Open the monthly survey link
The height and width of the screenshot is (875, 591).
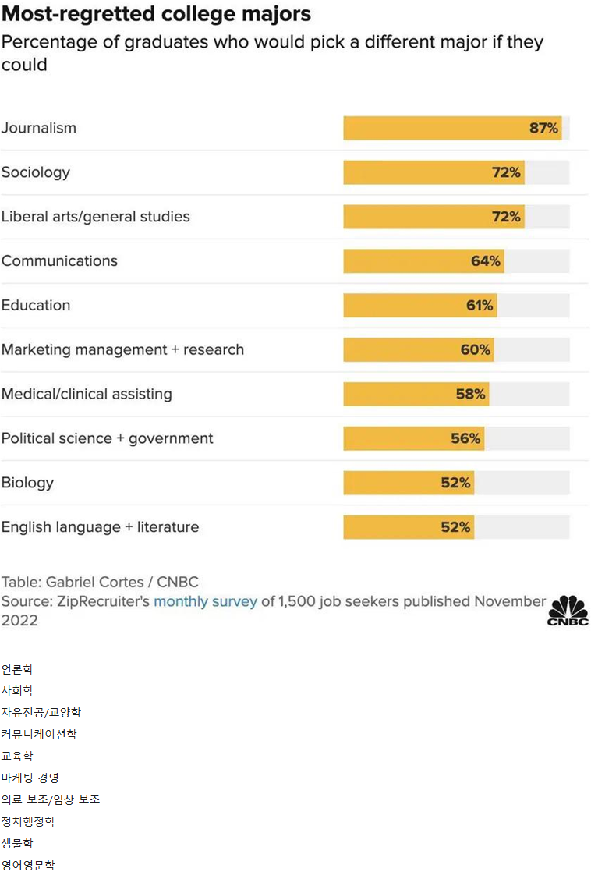click(x=205, y=601)
